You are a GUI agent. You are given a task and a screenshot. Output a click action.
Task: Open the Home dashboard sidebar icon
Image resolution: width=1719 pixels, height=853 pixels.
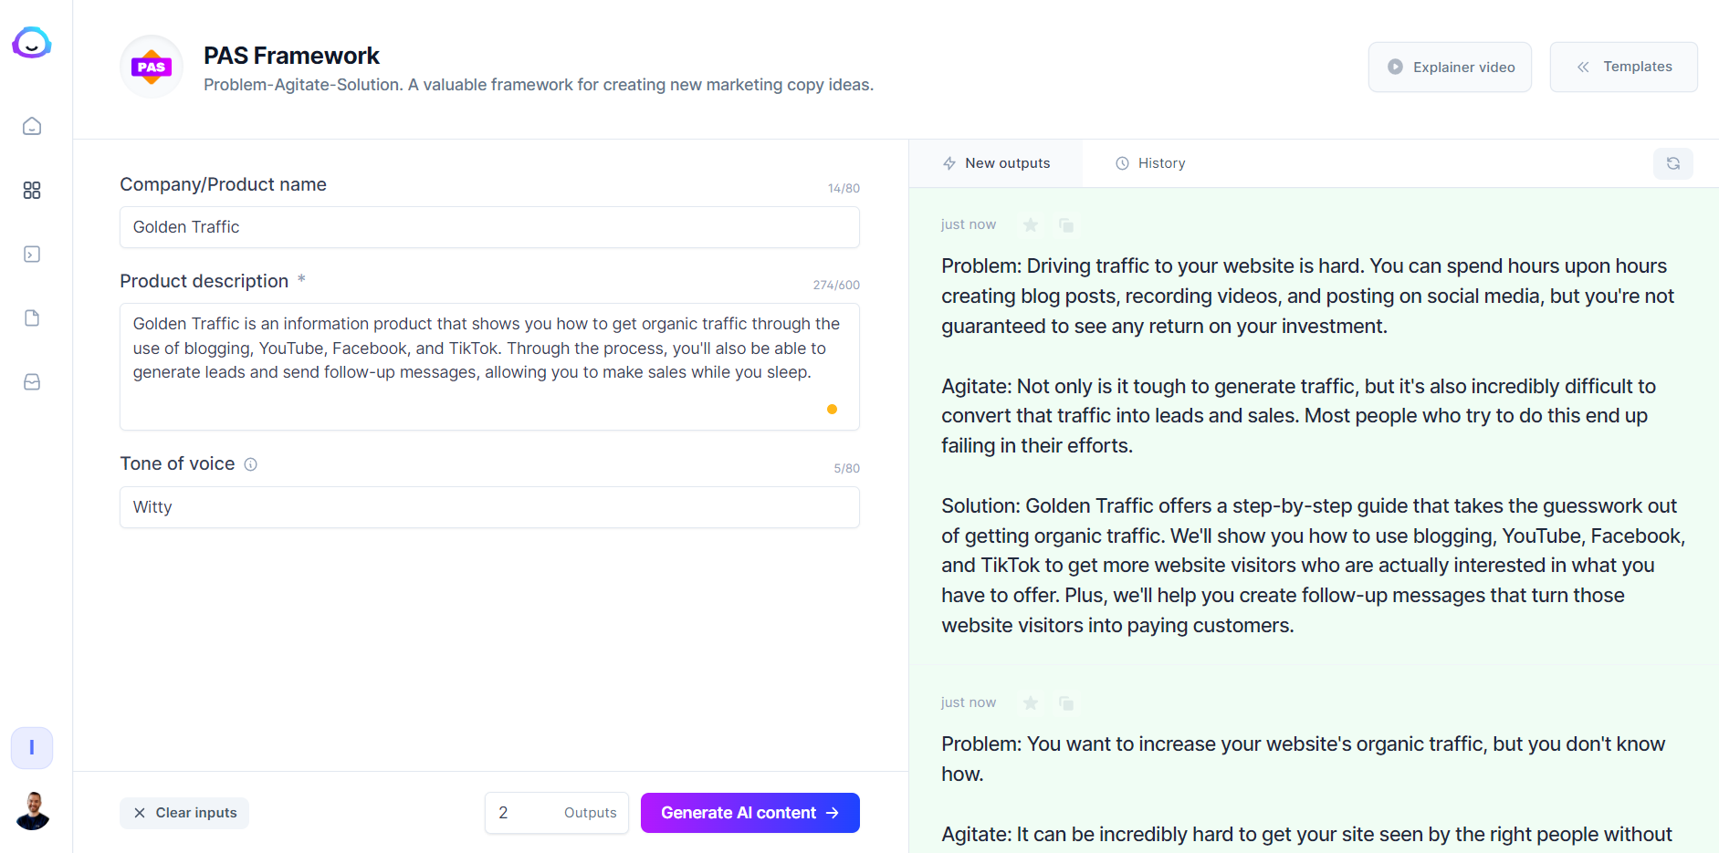pos(32,126)
